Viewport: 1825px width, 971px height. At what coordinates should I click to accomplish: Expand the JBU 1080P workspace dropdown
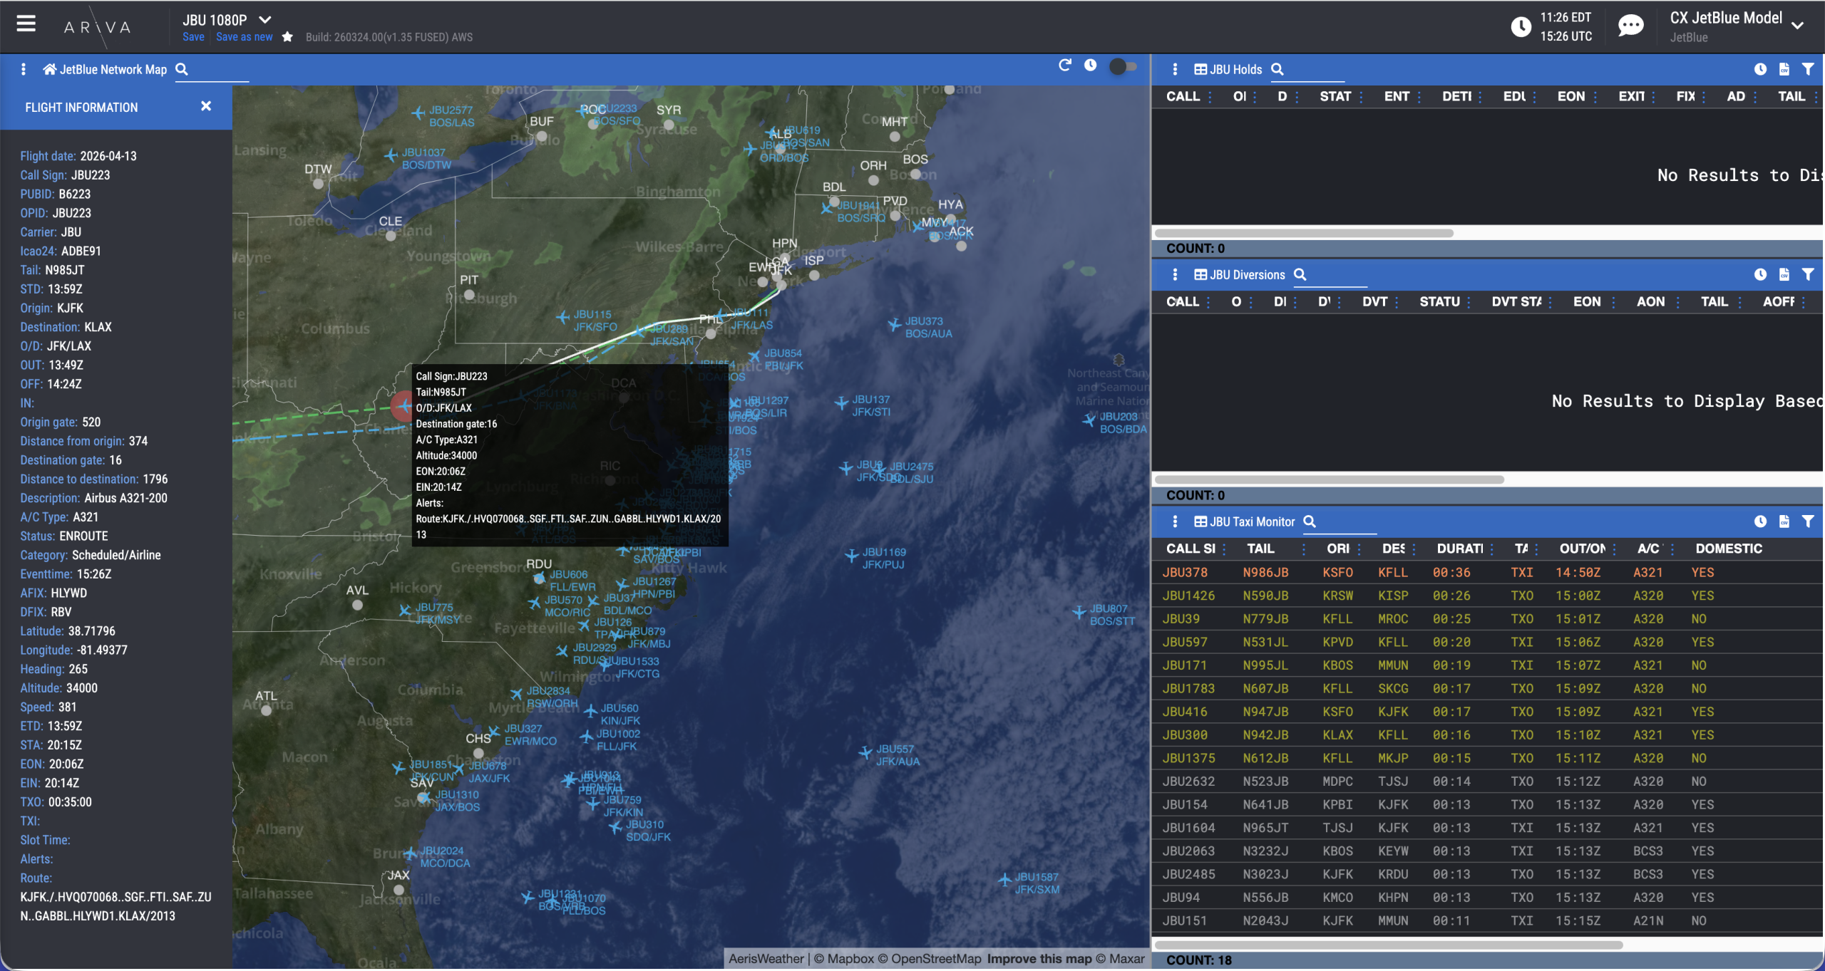click(265, 19)
